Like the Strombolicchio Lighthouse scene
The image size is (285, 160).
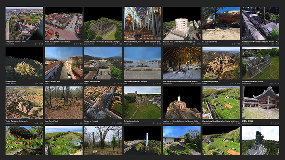pos(192,123)
